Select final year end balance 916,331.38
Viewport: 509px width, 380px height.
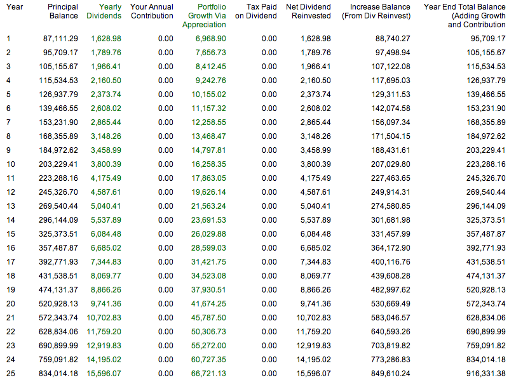(x=486, y=373)
